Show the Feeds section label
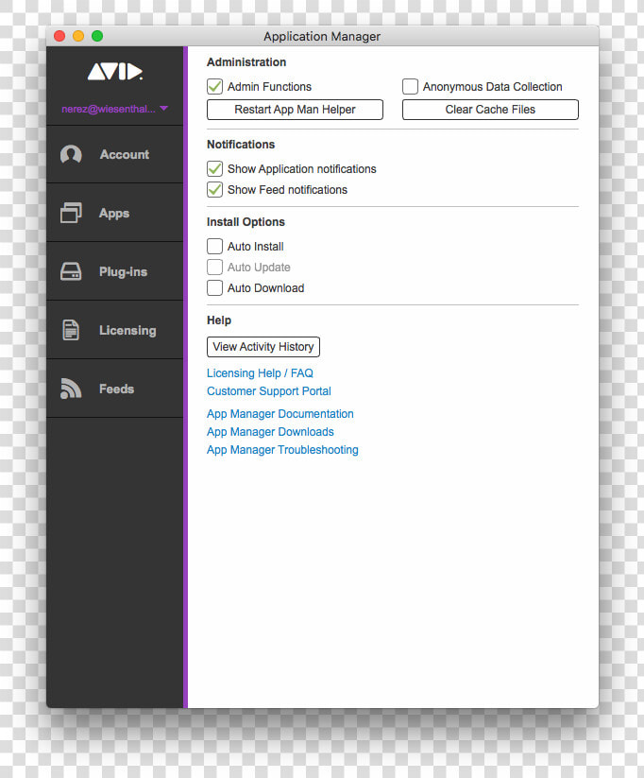Image resolution: width=644 pixels, height=778 pixels. click(116, 389)
